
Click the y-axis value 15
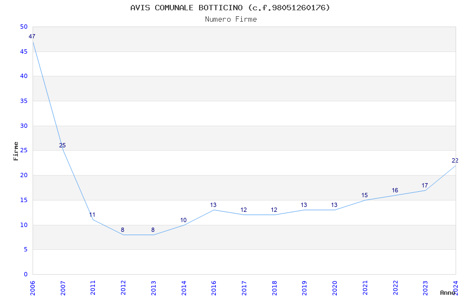coord(24,200)
